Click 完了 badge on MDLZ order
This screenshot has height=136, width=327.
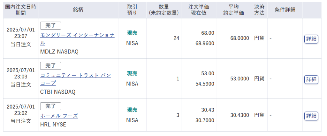(50, 25)
